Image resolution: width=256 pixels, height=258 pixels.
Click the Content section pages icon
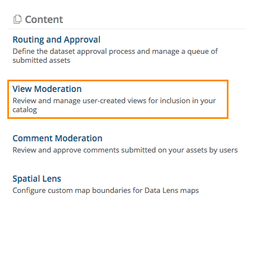[17, 19]
